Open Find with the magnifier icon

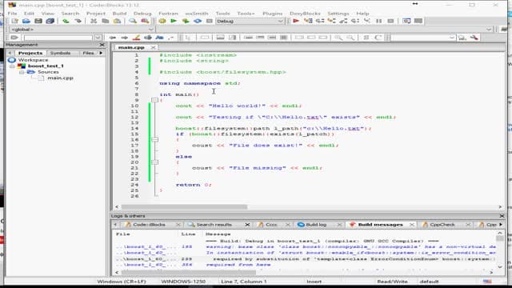click(x=133, y=21)
